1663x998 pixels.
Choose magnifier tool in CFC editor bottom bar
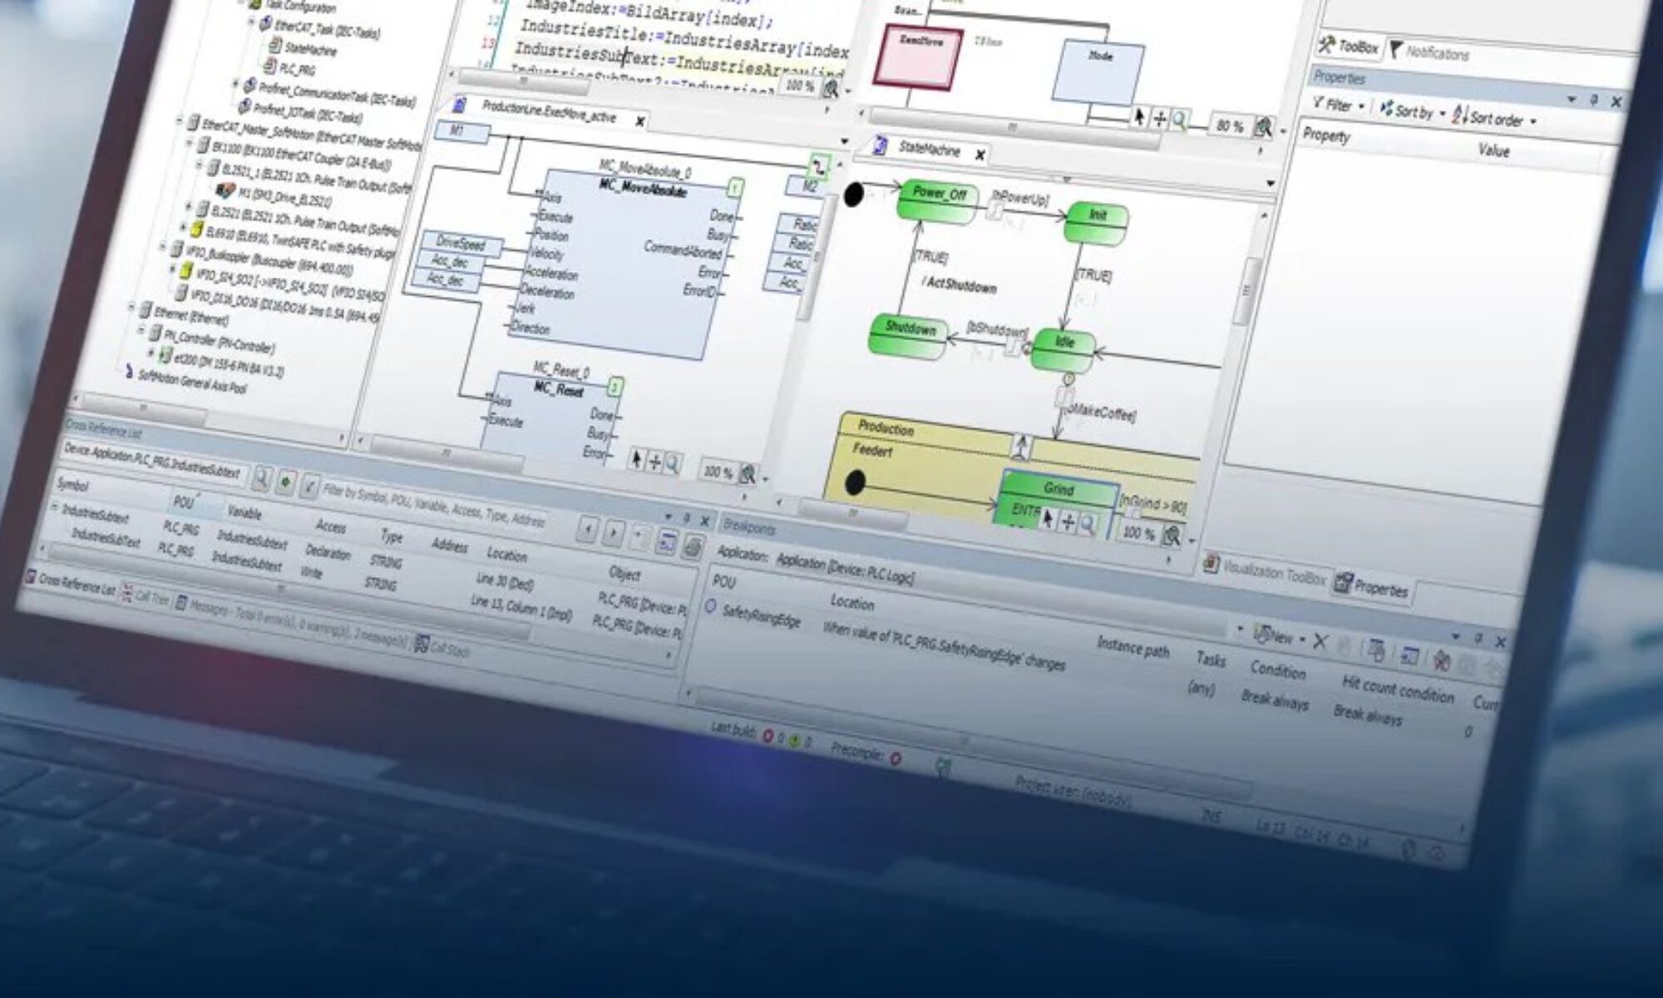[673, 462]
